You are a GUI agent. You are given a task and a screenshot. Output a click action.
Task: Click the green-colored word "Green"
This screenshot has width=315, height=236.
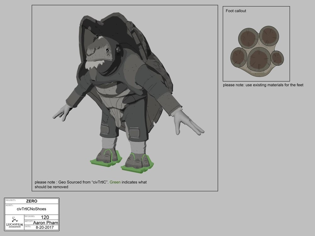click(x=115, y=182)
